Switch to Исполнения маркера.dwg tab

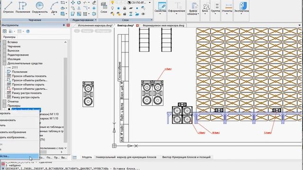(x=95, y=25)
